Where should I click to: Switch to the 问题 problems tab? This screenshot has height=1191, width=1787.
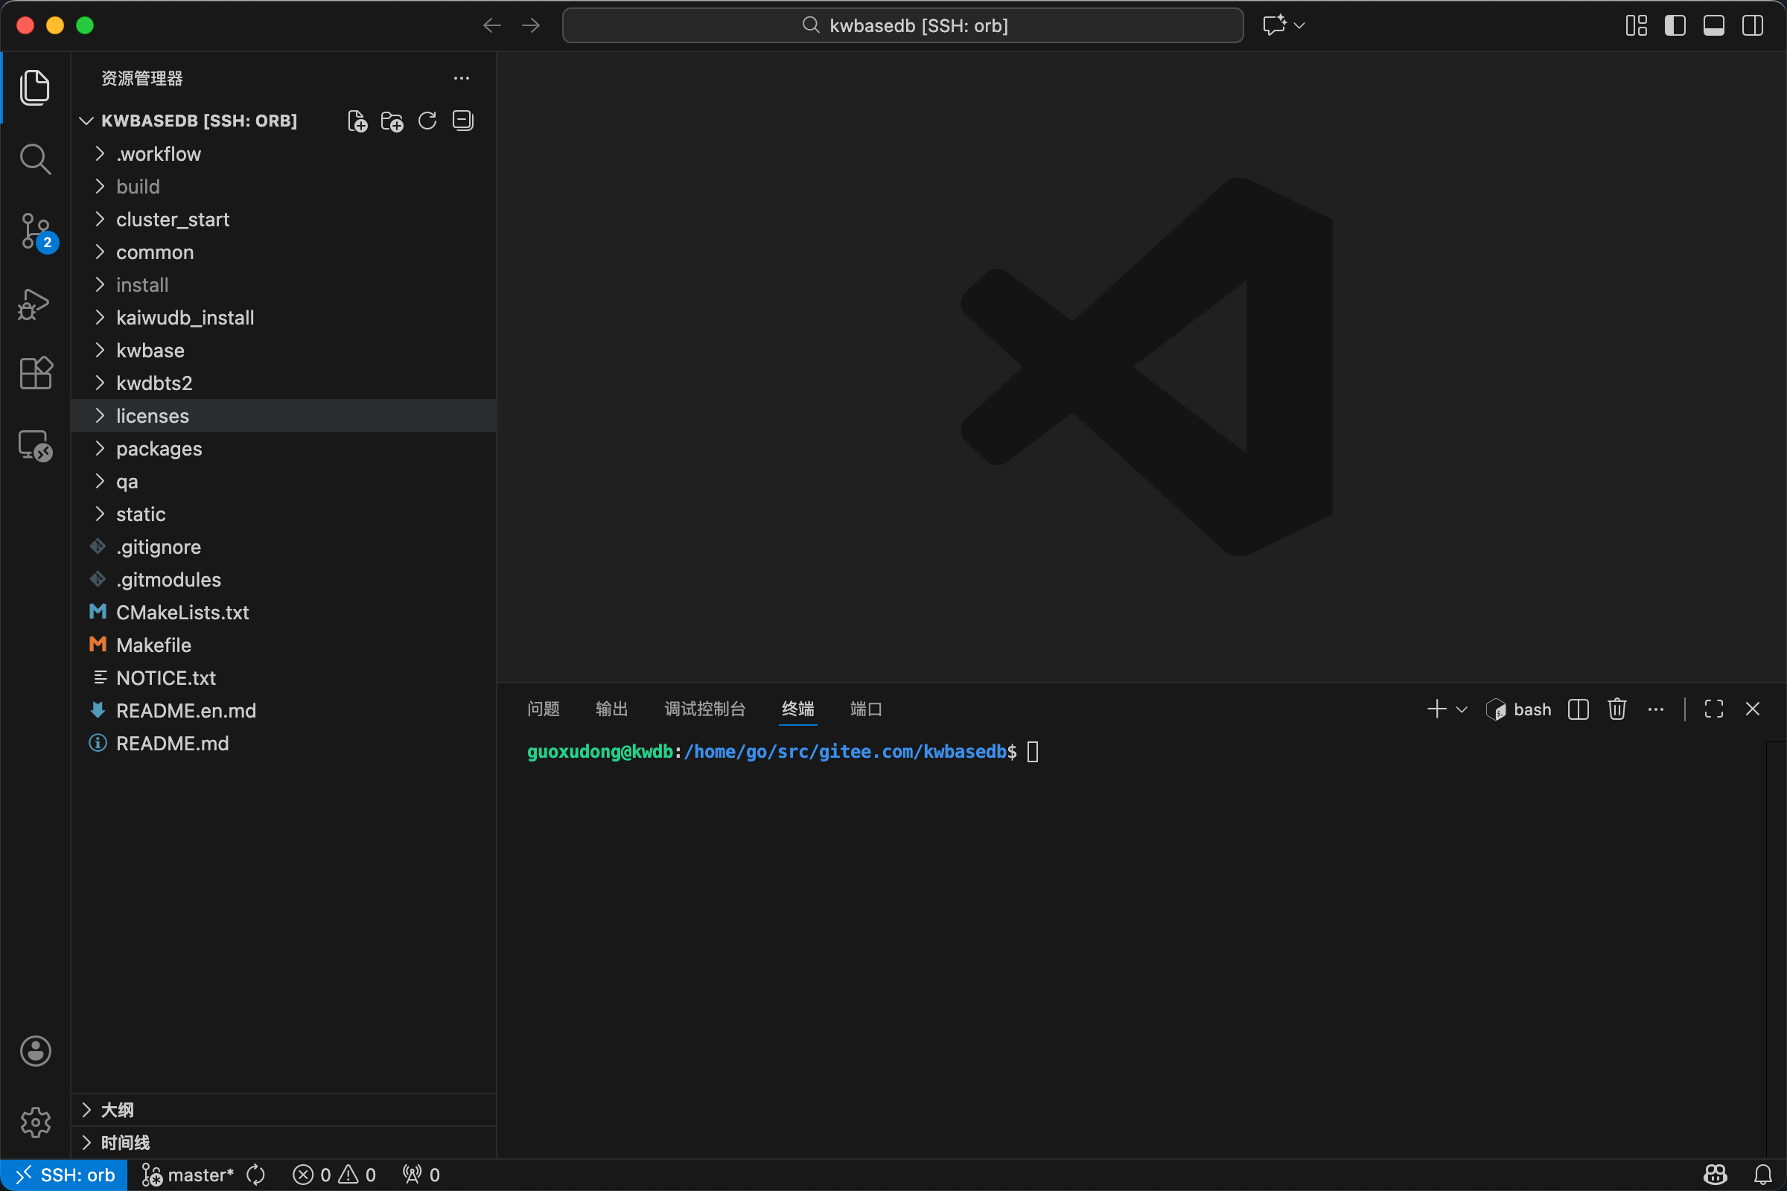click(544, 709)
